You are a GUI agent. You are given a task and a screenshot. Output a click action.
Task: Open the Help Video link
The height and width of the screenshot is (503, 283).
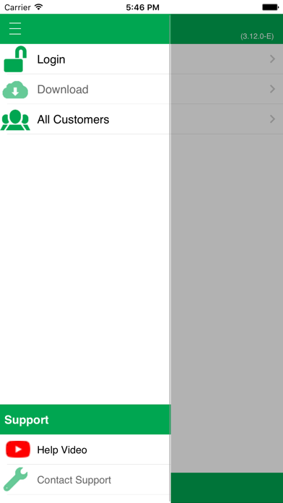[x=85, y=450]
